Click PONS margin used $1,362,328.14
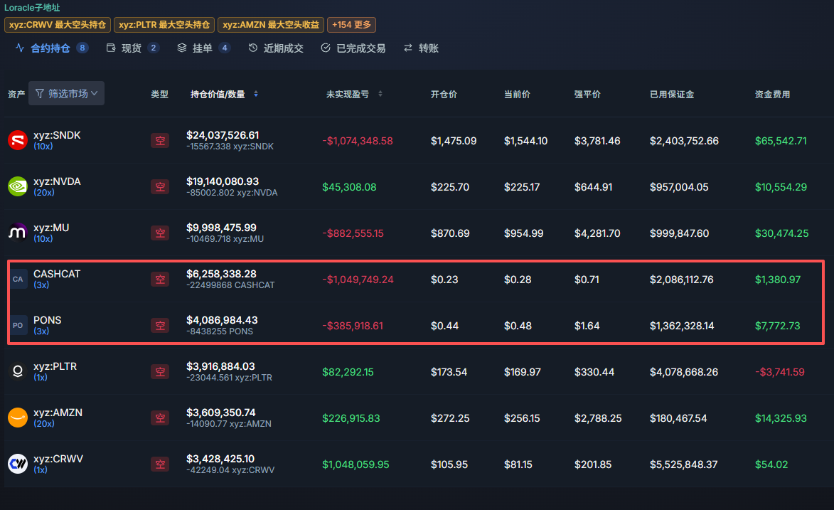The height and width of the screenshot is (510, 834). [682, 326]
